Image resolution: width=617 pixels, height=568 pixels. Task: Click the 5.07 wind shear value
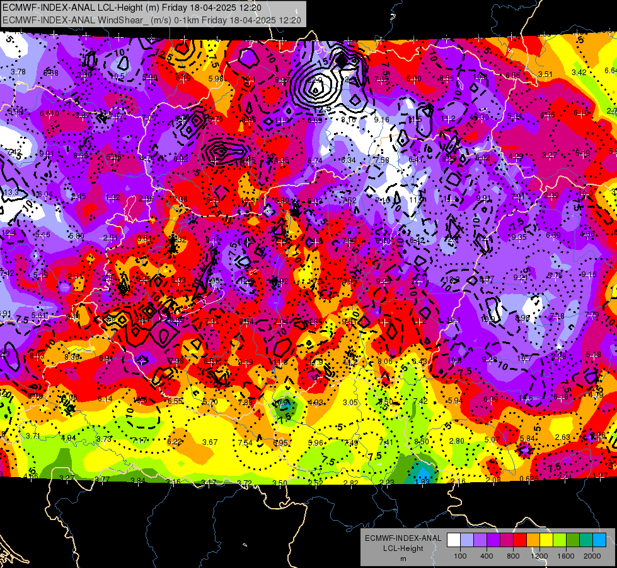tap(492, 439)
